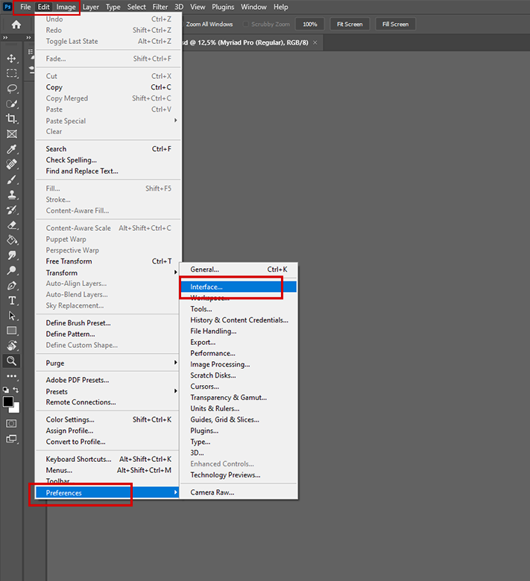Open the Image menu
Screen dimensions: 530x581
pyautogui.click(x=66, y=7)
